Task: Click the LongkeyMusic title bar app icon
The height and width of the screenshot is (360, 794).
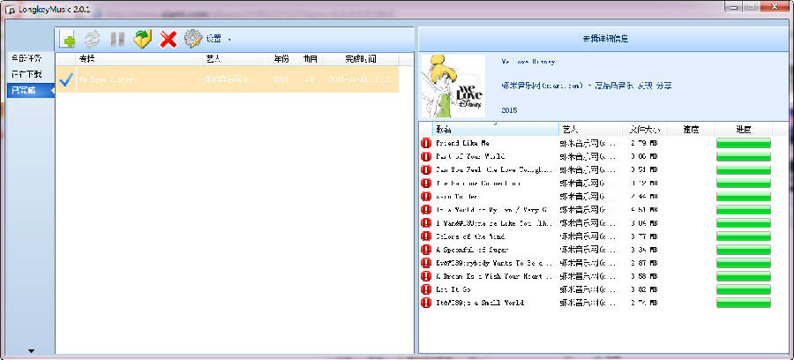Action: (9, 8)
